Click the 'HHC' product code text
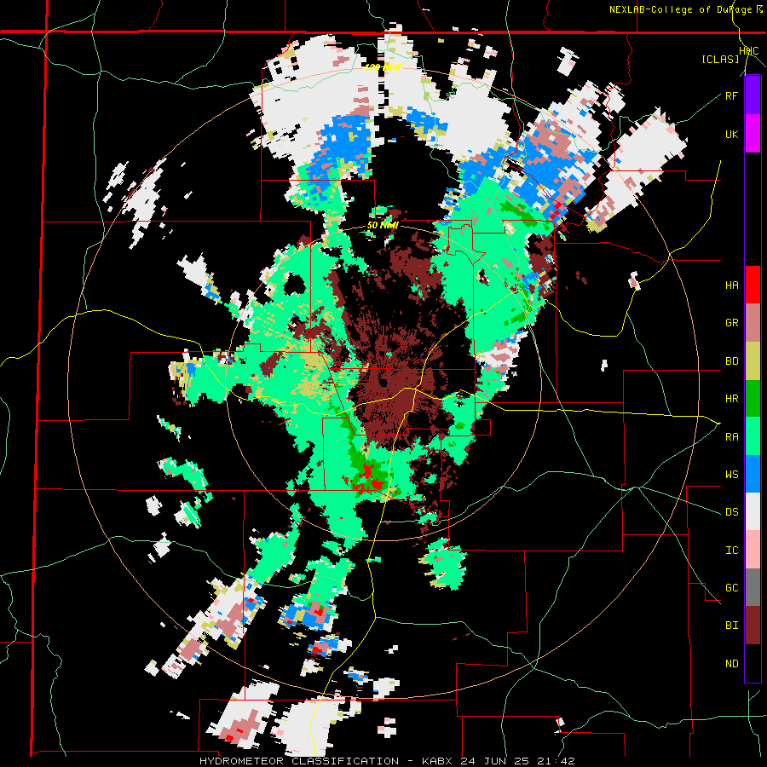This screenshot has width=767, height=767. tap(748, 51)
